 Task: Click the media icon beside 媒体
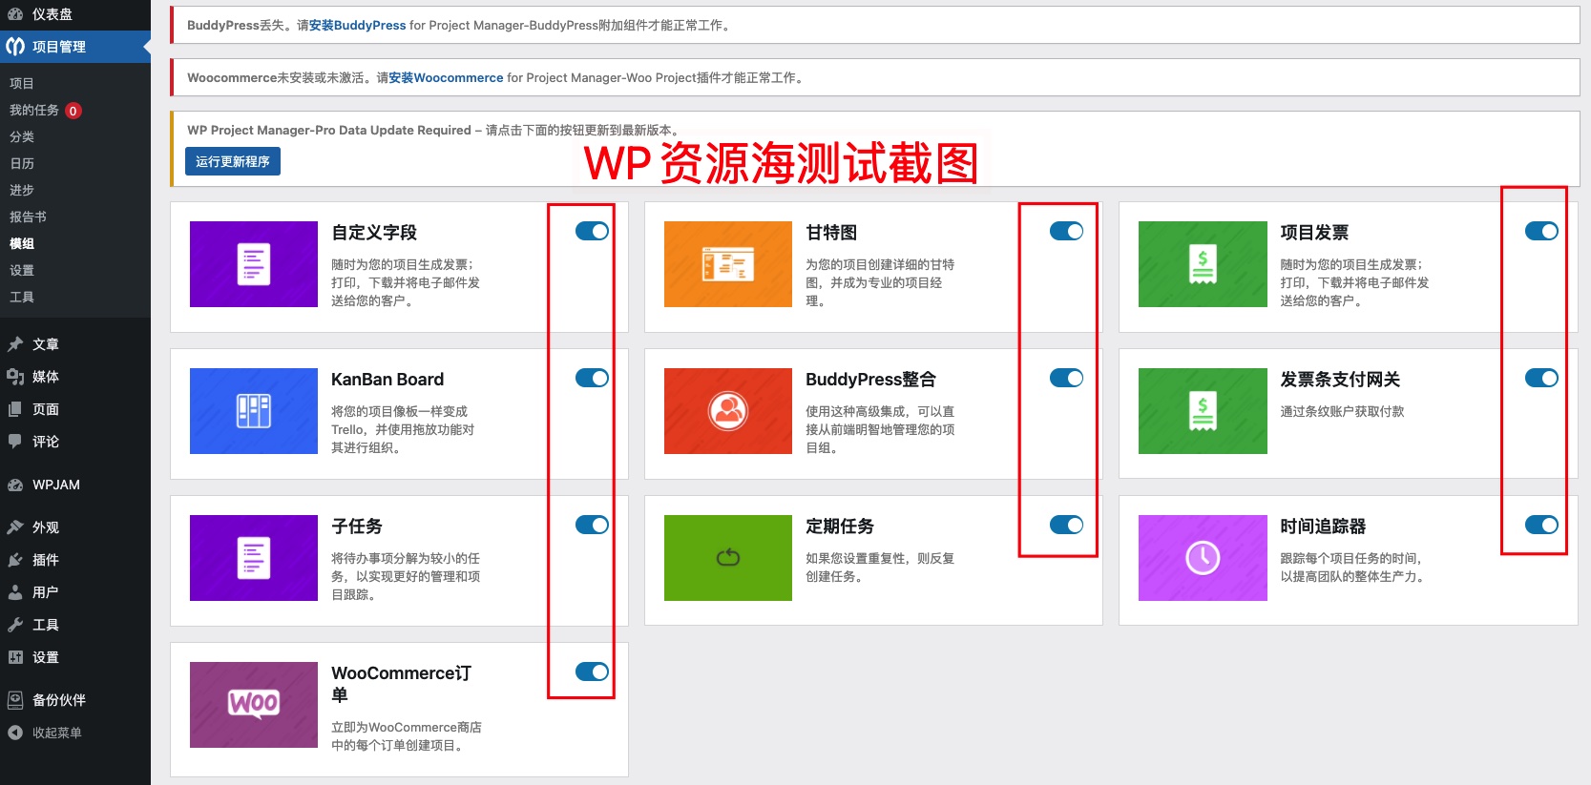[x=15, y=377]
